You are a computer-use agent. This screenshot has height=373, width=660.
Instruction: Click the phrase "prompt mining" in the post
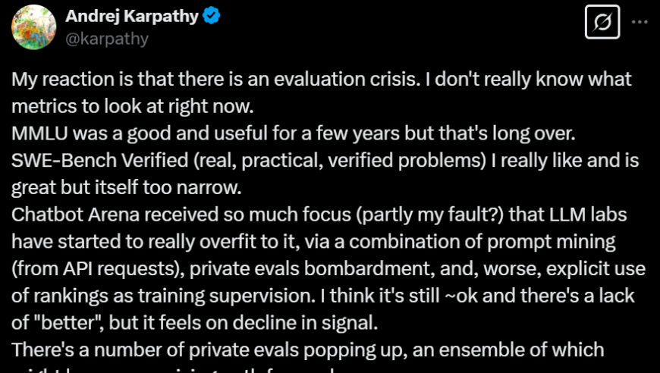tap(552, 242)
